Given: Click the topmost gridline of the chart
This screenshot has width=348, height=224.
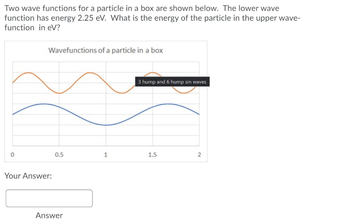Looking at the screenshot, I should 105,62.
